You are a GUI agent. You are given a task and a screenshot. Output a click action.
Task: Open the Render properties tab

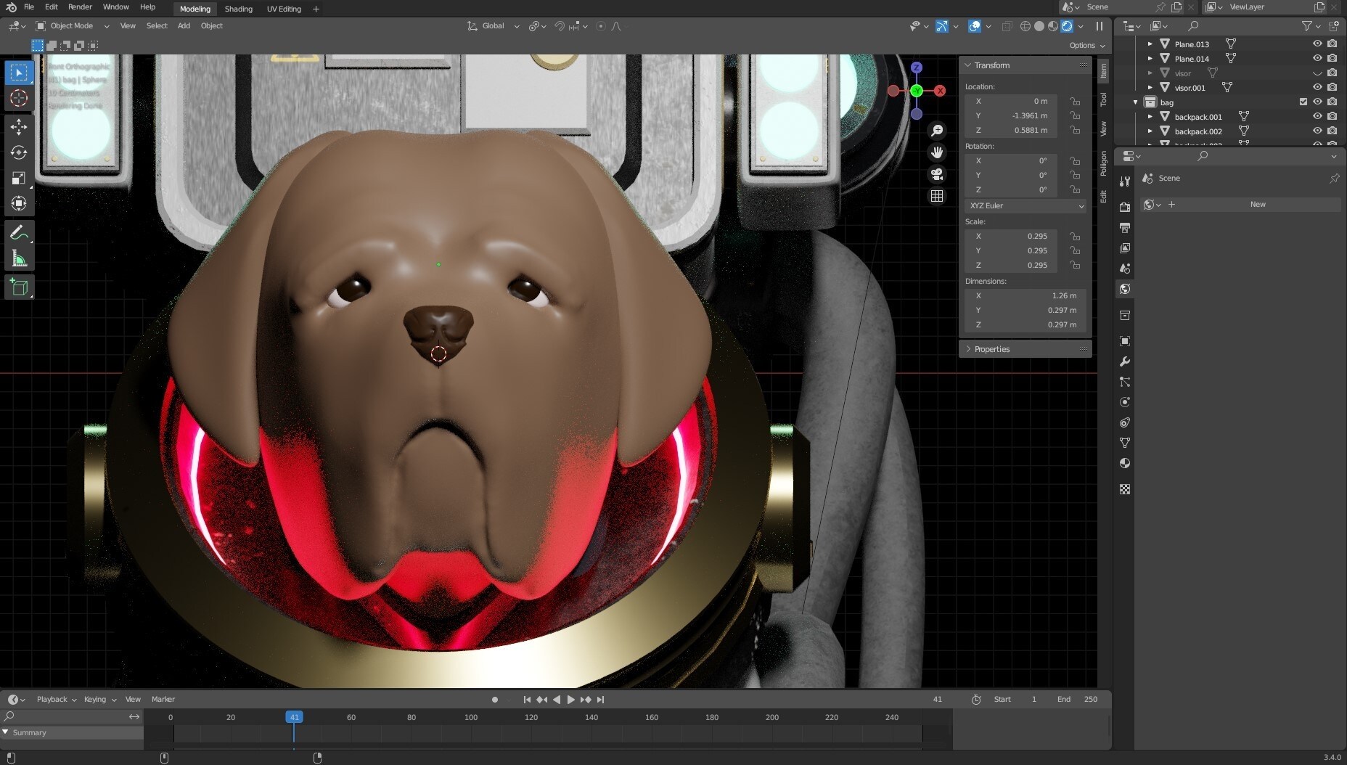tap(1125, 208)
